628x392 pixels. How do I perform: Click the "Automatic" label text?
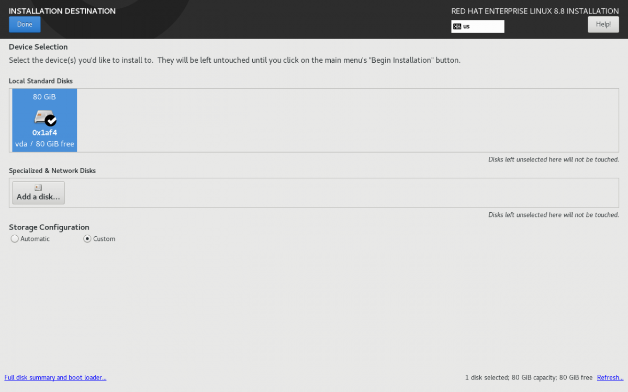35,239
